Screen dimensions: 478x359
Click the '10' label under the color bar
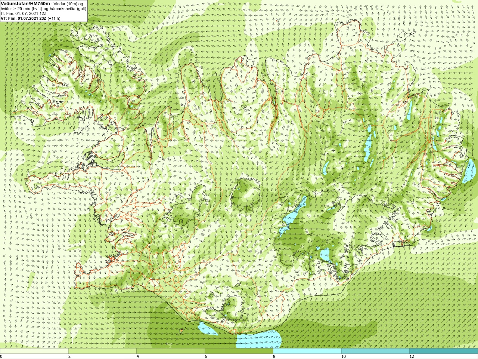[343, 357]
